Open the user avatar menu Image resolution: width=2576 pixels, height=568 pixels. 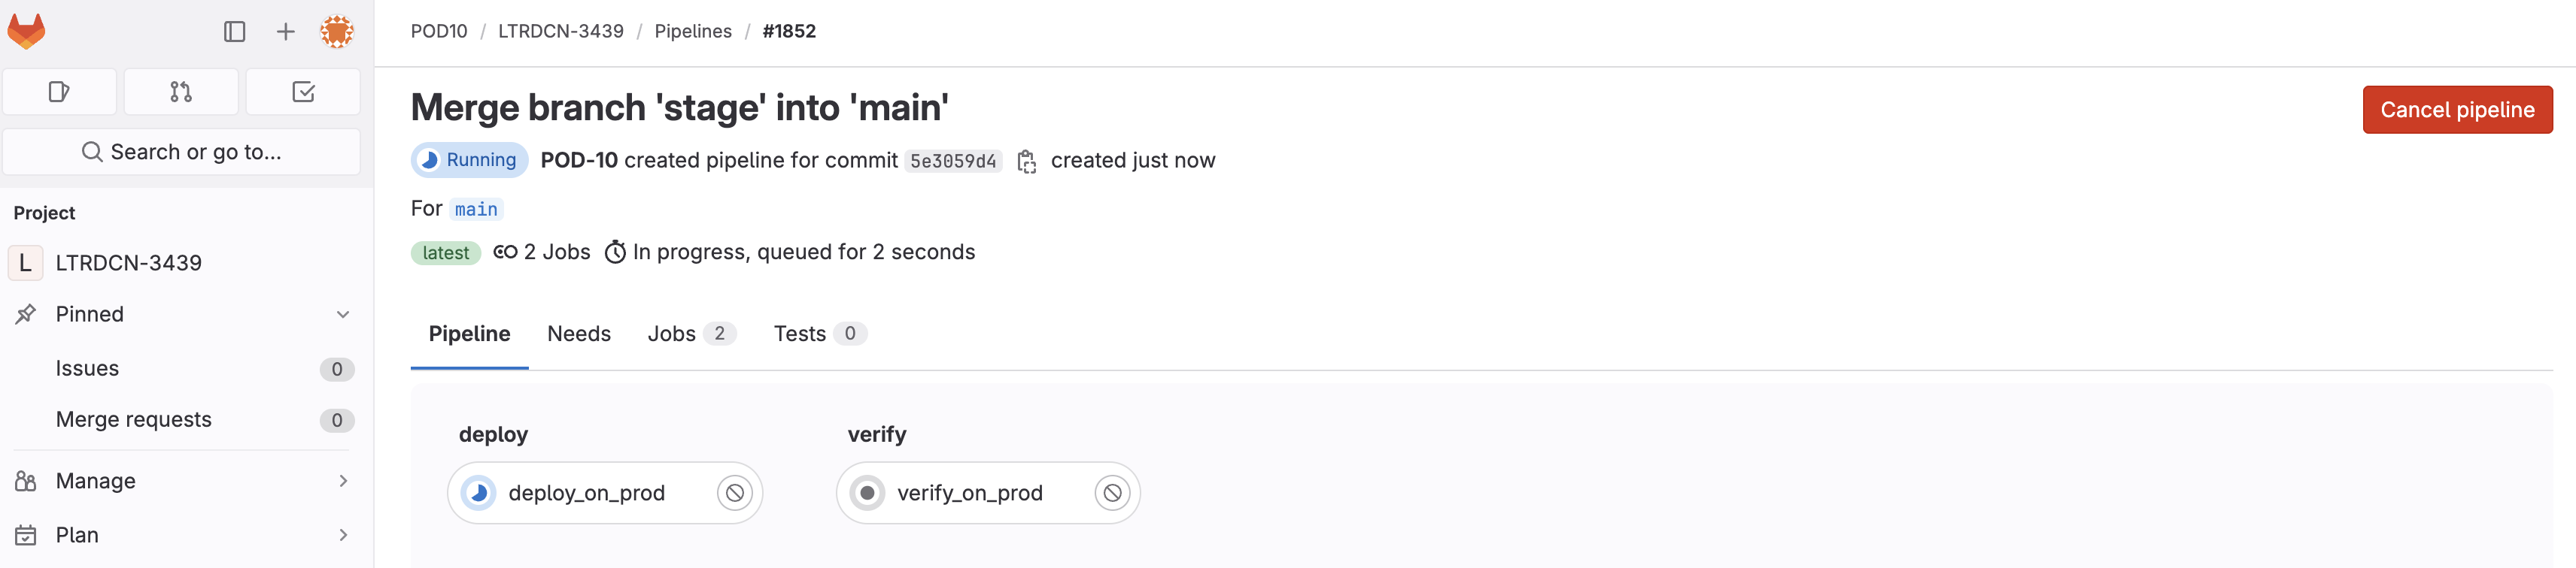337,32
